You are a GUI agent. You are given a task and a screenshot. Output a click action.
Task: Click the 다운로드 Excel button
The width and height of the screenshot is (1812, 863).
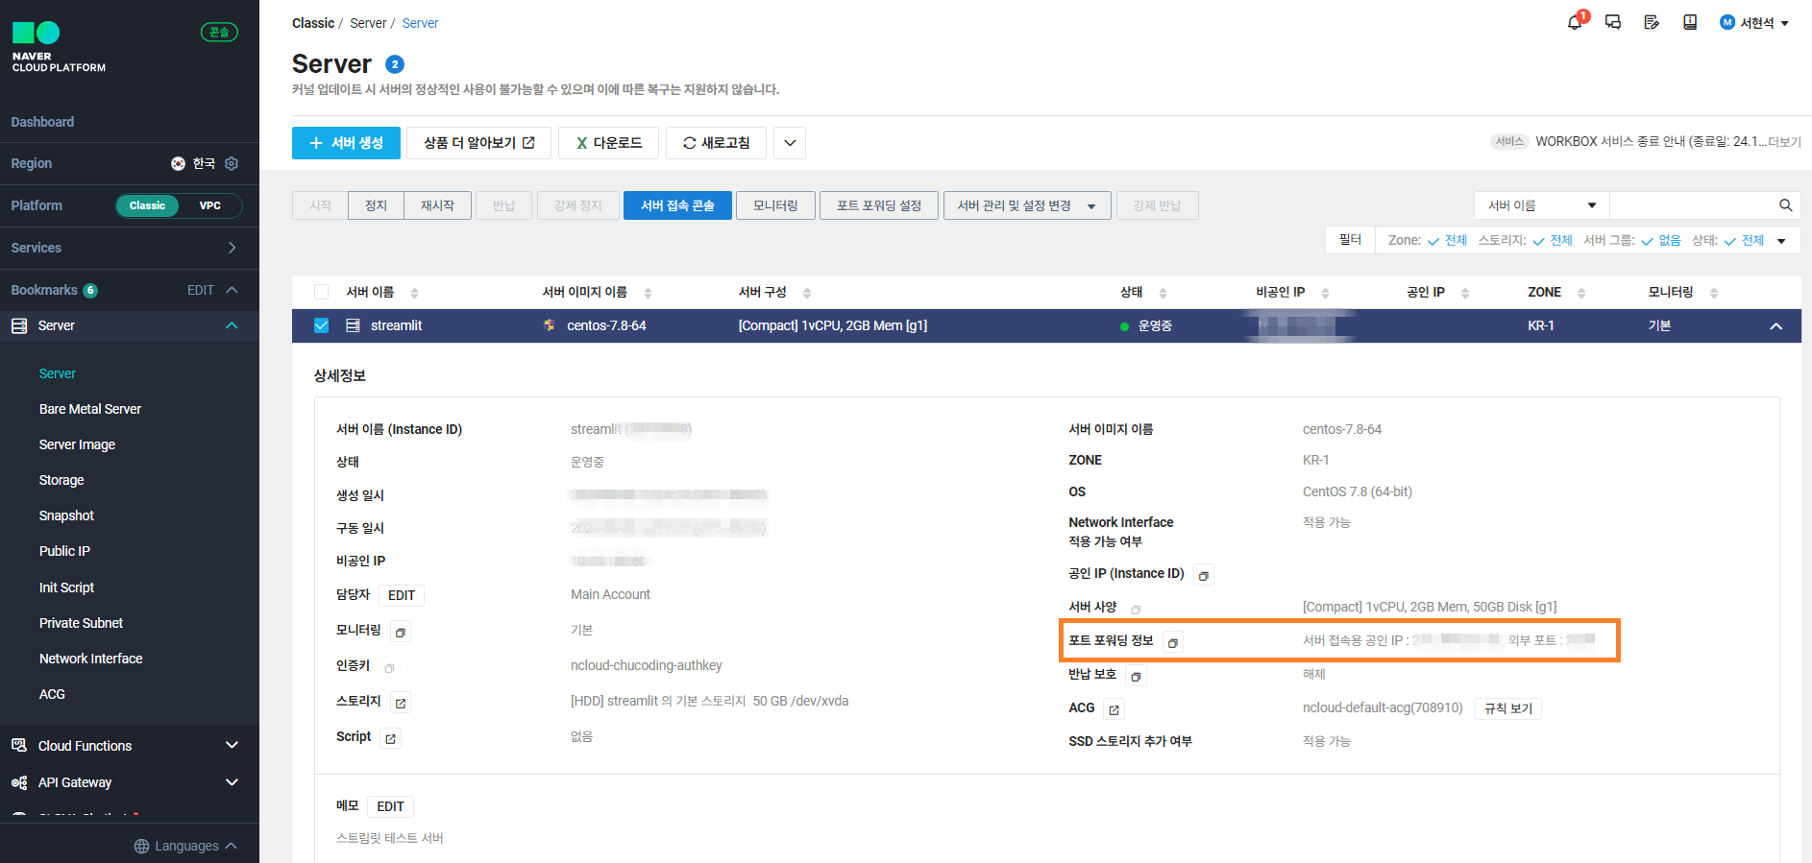[608, 143]
